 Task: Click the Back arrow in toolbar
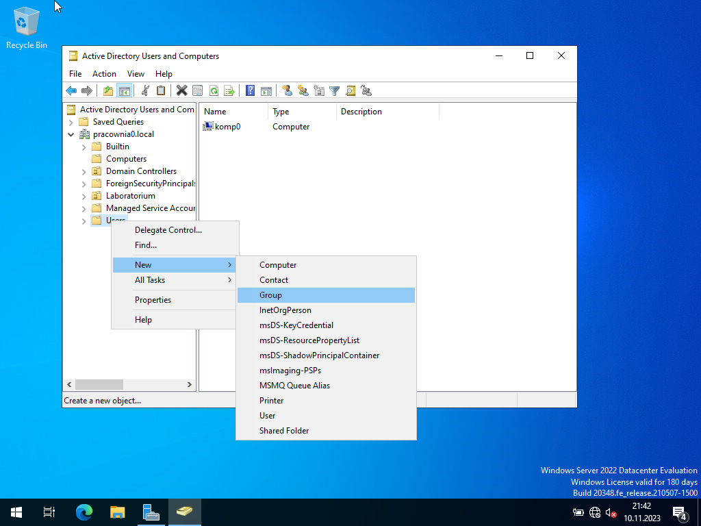(x=71, y=91)
